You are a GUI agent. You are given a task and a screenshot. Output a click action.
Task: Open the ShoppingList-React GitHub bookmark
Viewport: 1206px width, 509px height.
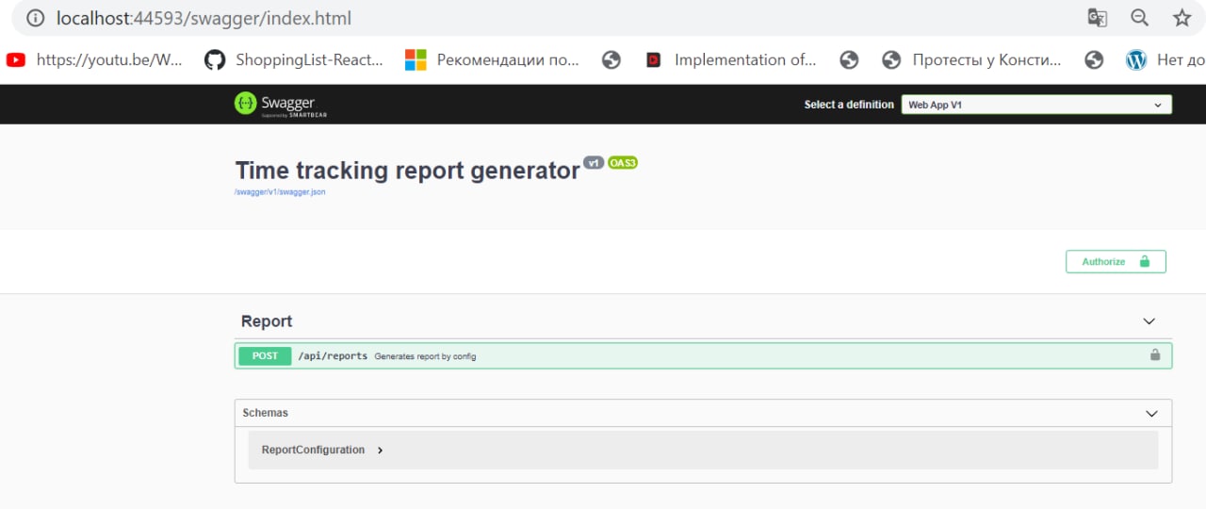[x=294, y=60]
